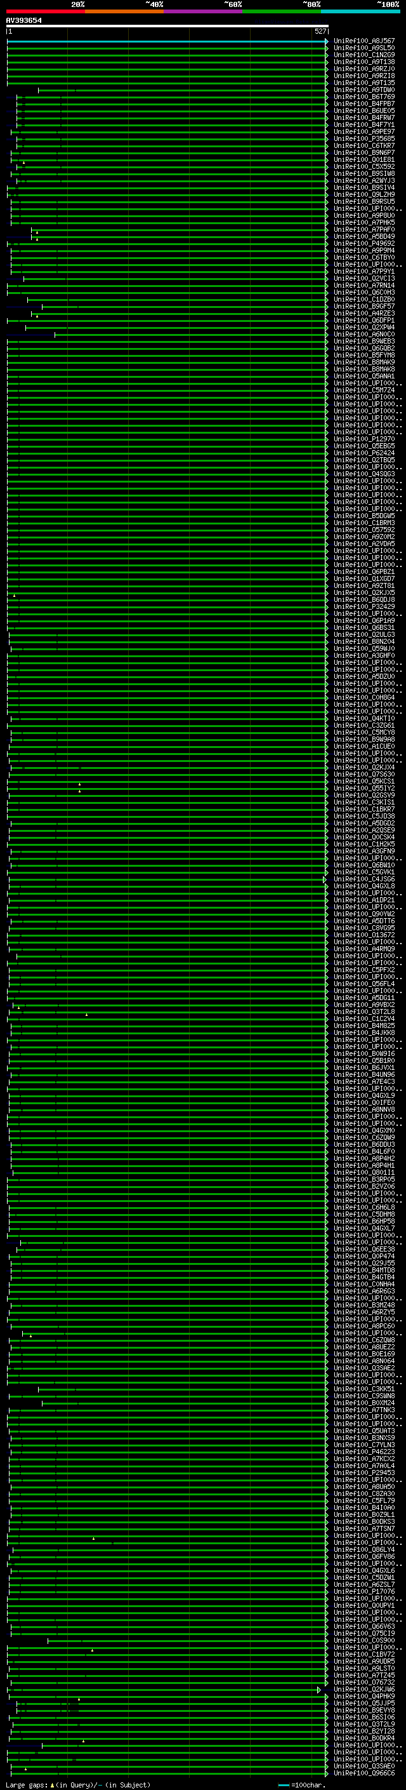Select label UniRef100_Q9LZH9
Image resolution: width=406 pixels, height=1790 pixels.
[x=364, y=194]
